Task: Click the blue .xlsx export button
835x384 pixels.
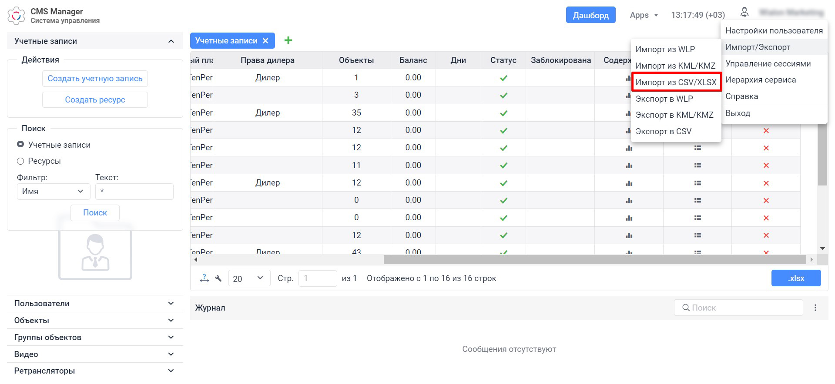Action: click(795, 278)
